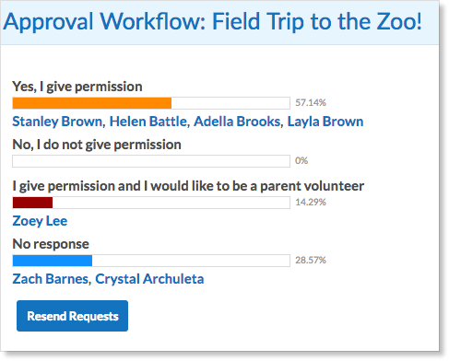Click the "No, I do not give permission" label
The image size is (449, 361).
[97, 145]
